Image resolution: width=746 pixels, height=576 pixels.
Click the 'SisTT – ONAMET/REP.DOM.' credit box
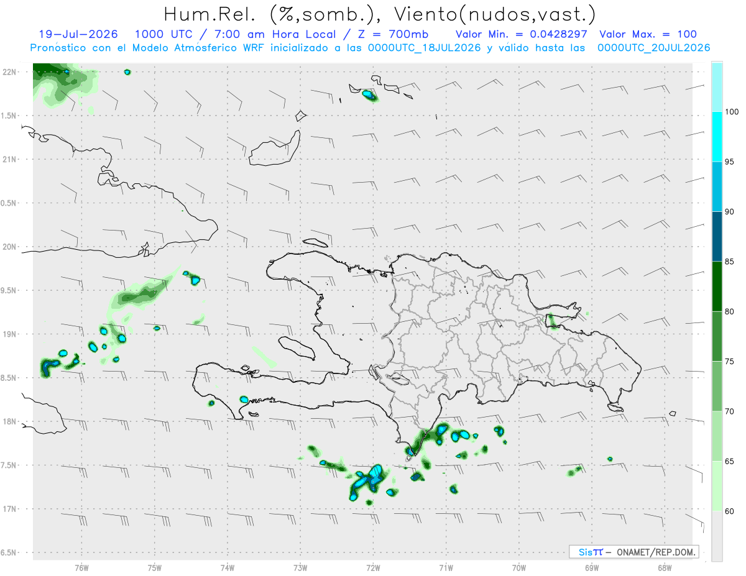pos(634,552)
